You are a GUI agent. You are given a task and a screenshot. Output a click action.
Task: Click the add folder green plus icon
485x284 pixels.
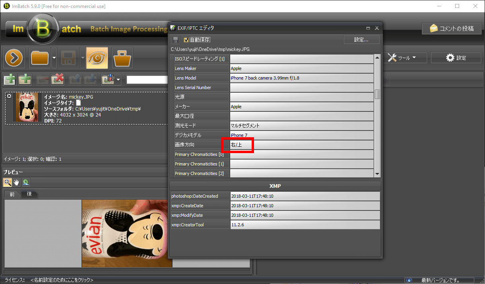tap(25, 80)
